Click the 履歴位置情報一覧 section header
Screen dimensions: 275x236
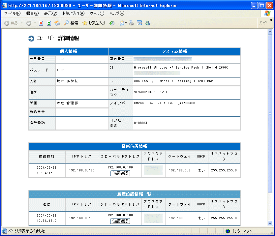click(135, 194)
